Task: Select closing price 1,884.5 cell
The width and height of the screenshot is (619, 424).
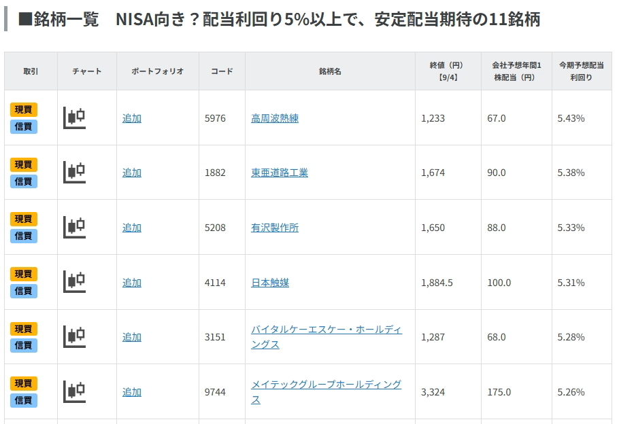Action: [x=448, y=283]
